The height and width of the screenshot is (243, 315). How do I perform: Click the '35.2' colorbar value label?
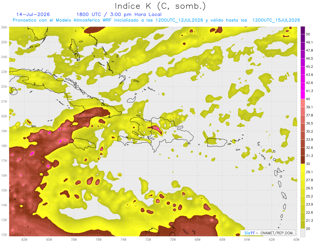pyautogui.click(x=309, y=131)
